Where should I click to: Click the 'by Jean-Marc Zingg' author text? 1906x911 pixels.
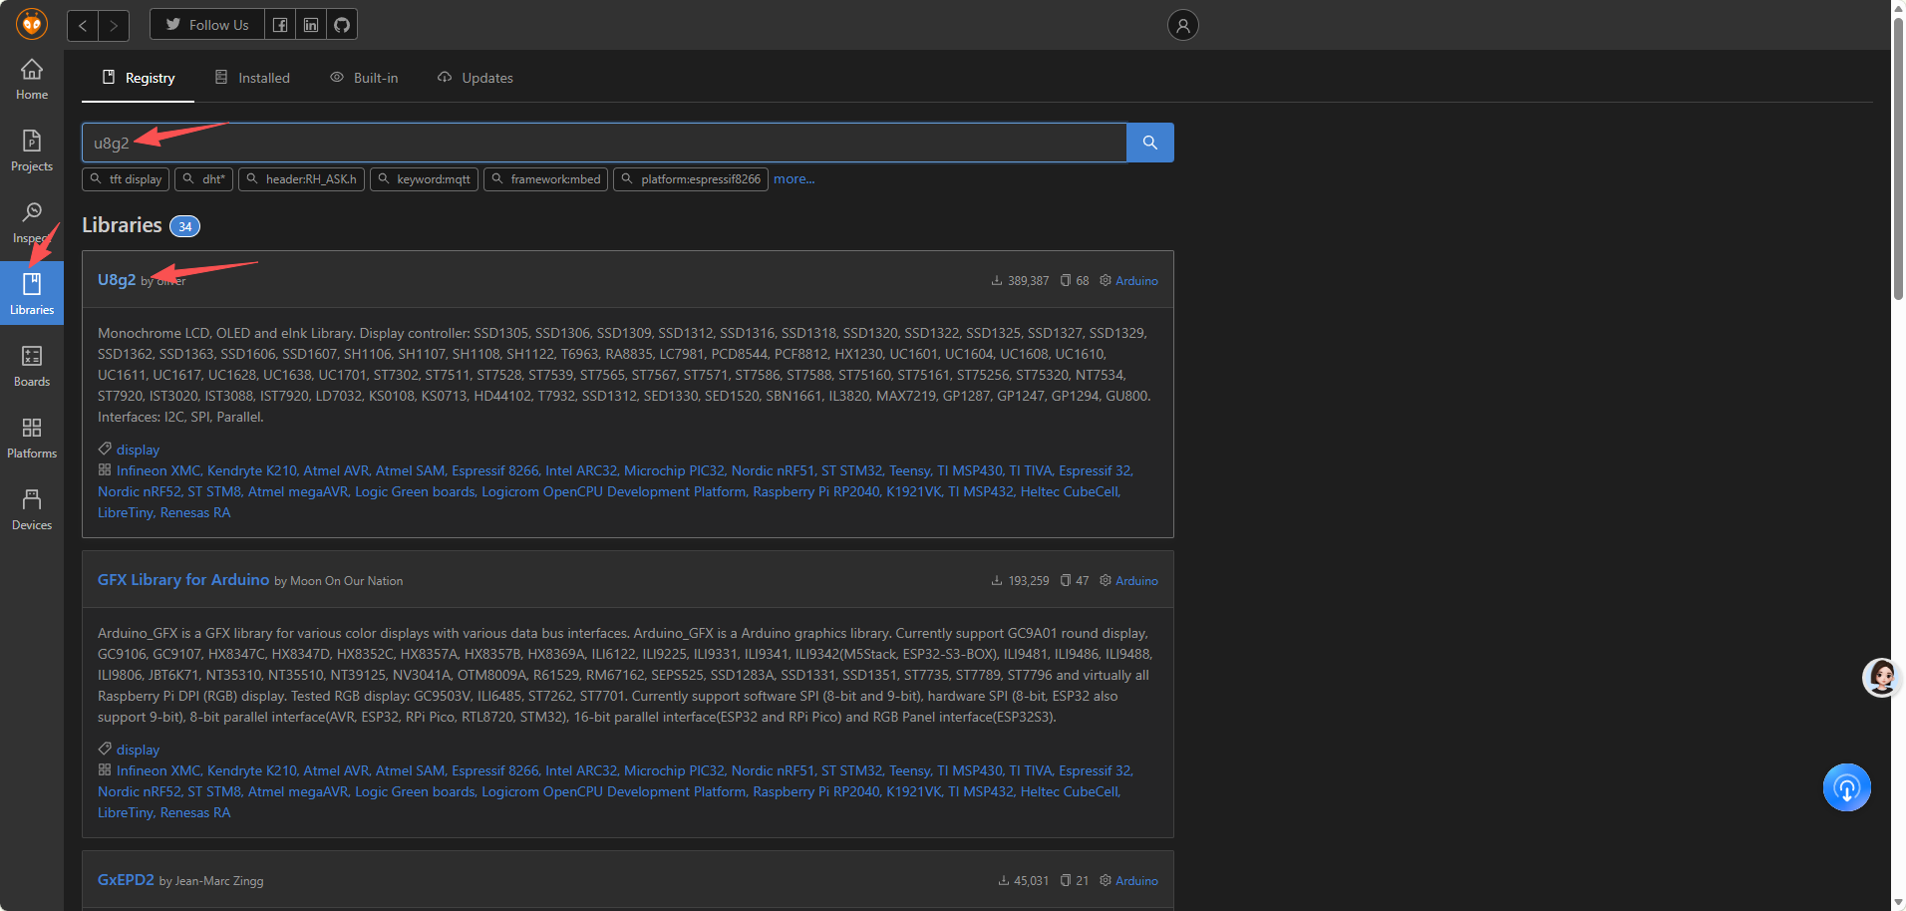pyautogui.click(x=211, y=881)
